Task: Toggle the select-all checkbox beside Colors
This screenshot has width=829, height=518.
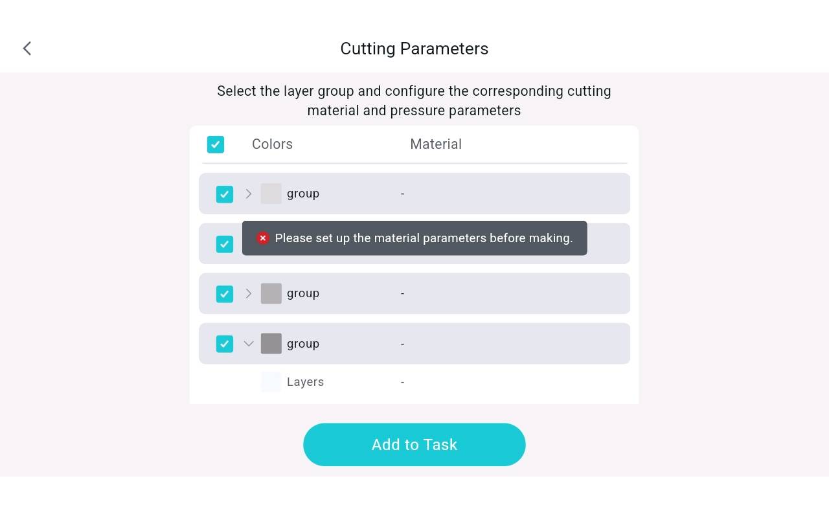Action: (x=216, y=144)
